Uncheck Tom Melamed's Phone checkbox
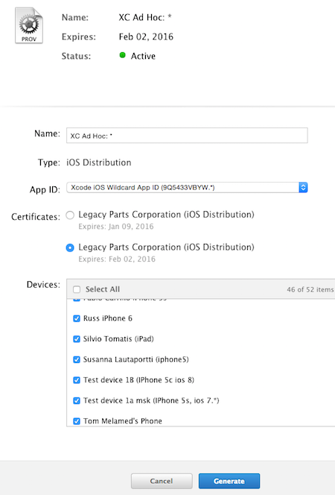 [77, 420]
